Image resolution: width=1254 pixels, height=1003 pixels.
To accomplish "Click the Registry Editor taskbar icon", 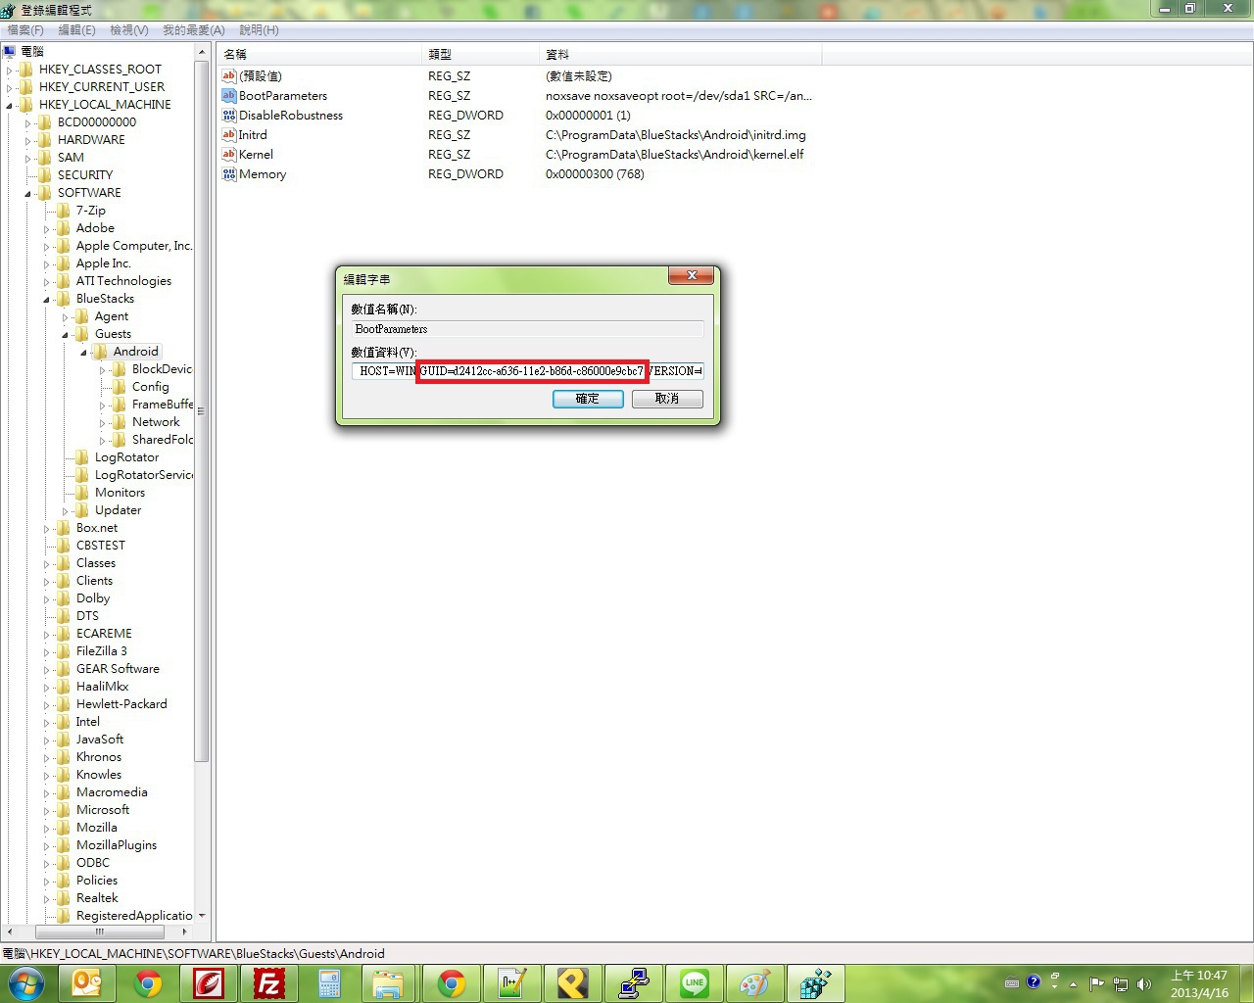I will click(x=815, y=983).
